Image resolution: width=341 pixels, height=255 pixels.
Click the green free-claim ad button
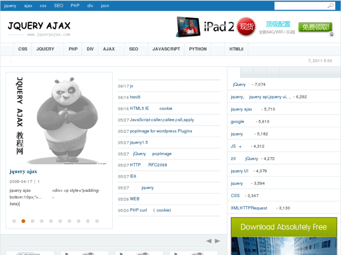[315, 27]
